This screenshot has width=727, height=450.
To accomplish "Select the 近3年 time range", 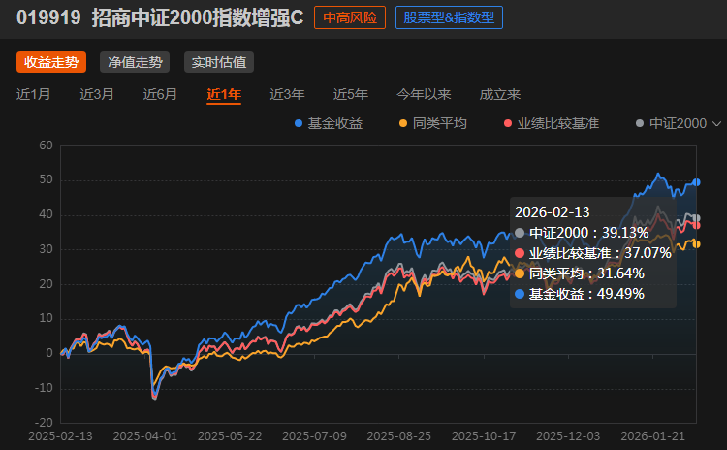I will [288, 95].
